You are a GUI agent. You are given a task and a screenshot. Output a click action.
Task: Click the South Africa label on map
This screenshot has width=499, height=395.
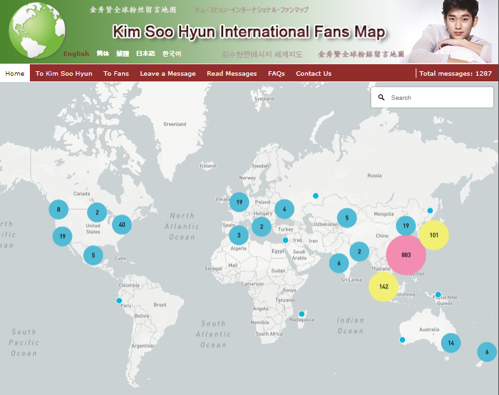point(270,334)
